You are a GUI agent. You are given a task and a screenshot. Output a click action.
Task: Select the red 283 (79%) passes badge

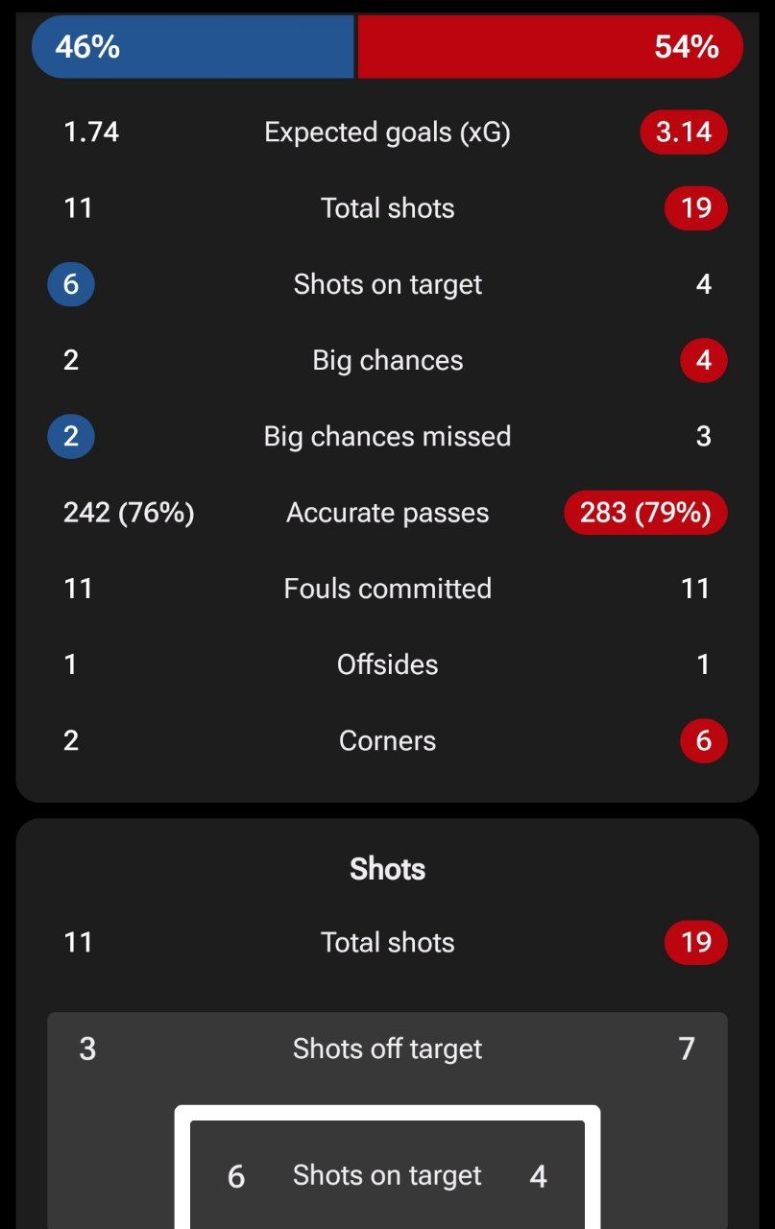coord(645,513)
